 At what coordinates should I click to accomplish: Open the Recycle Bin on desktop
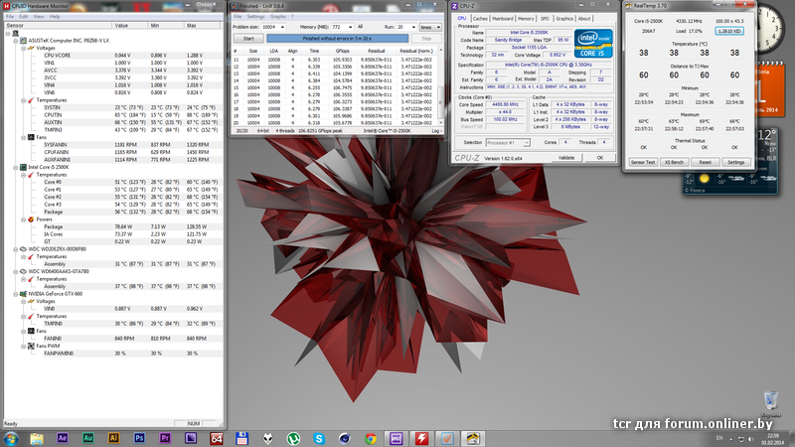(x=770, y=400)
